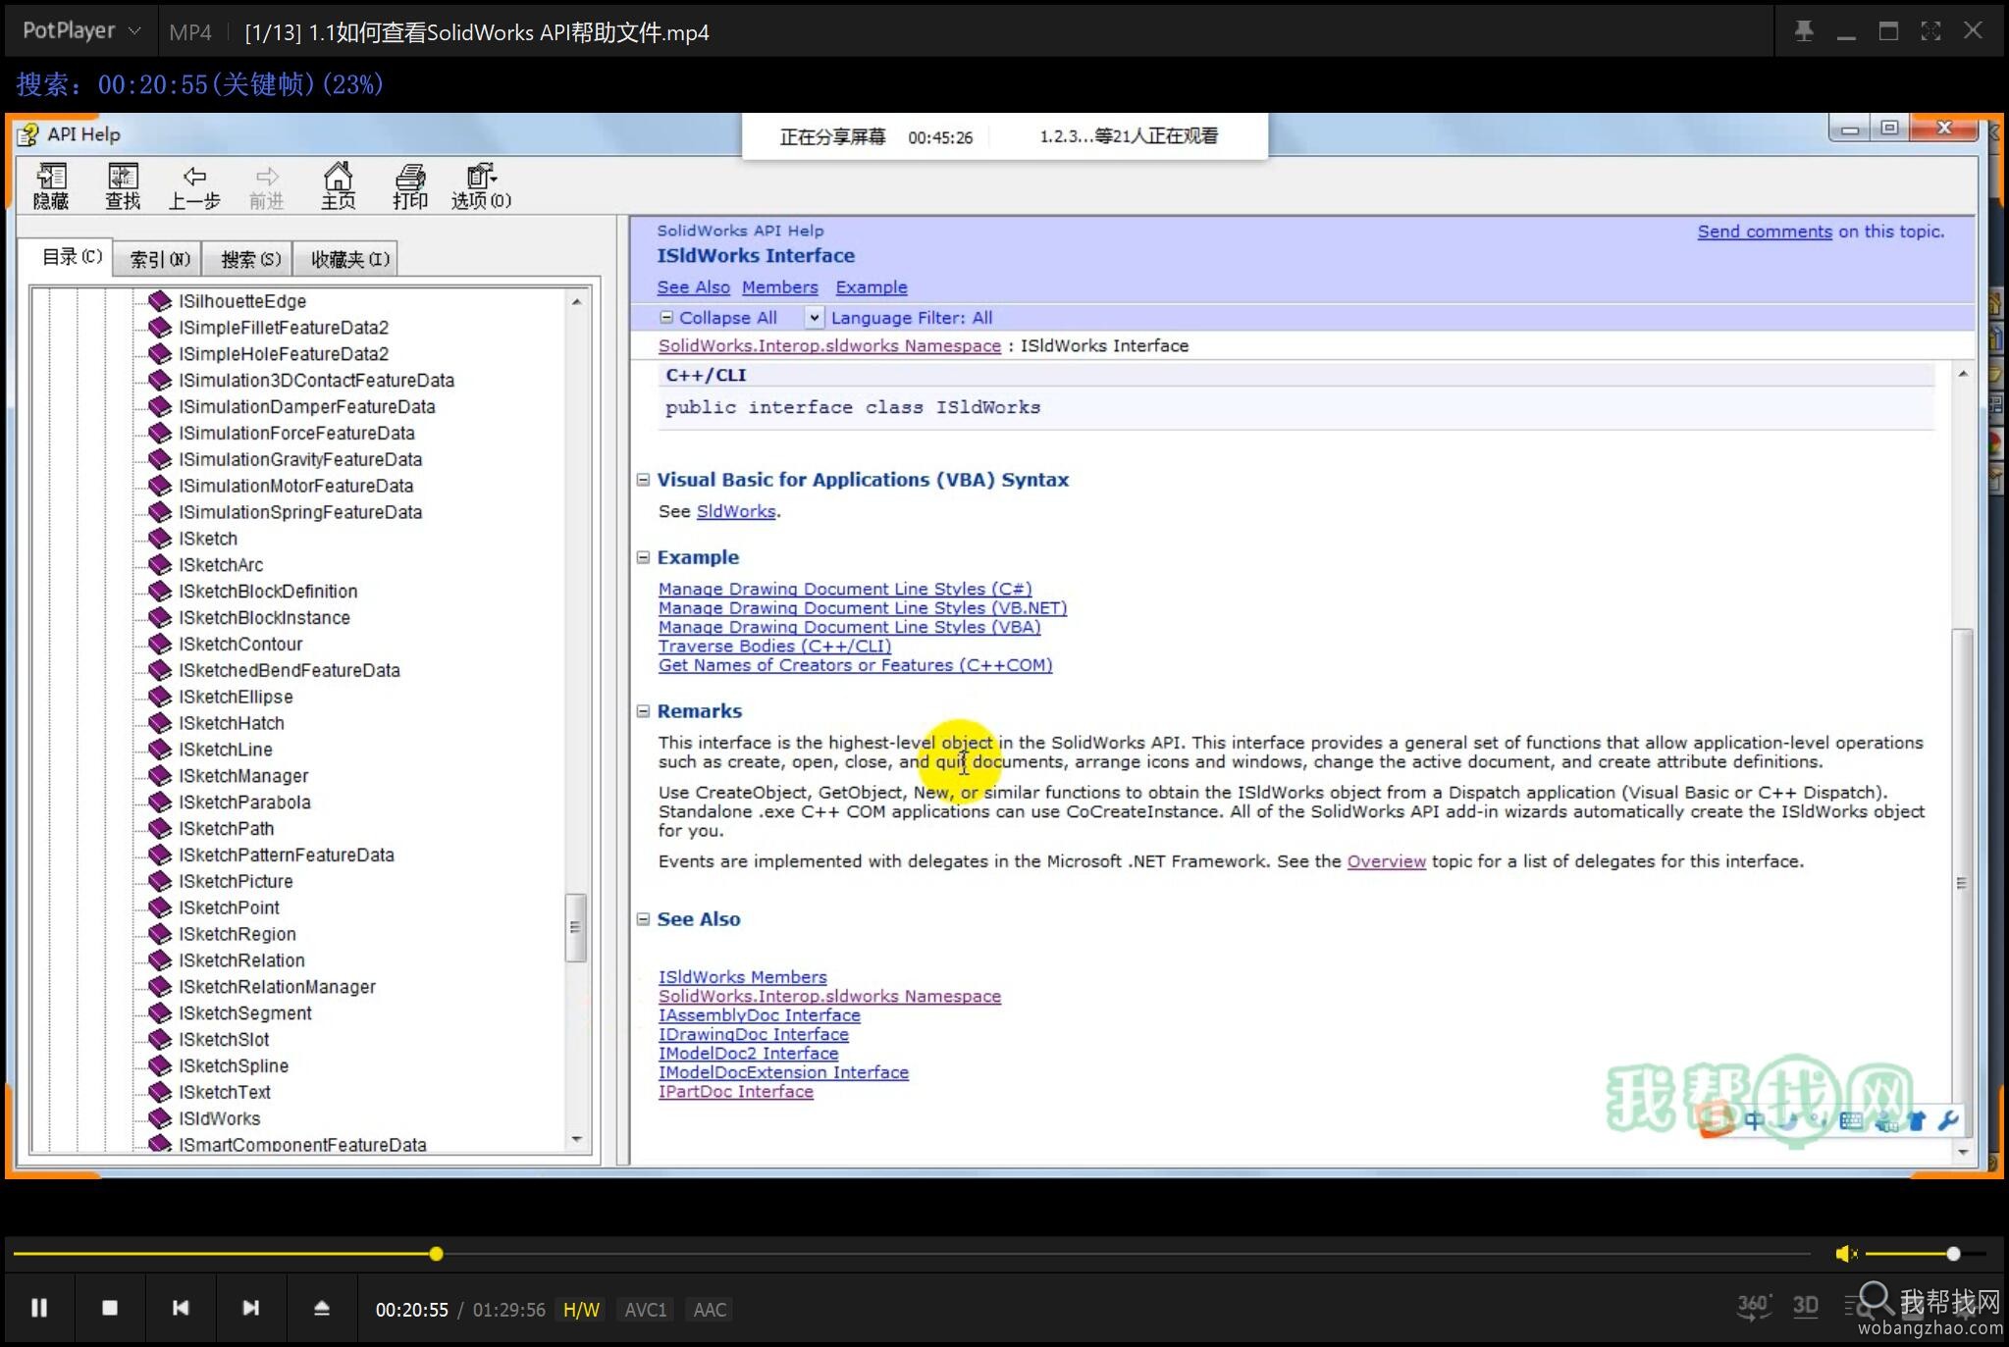Adjust the volume slider knob
The width and height of the screenshot is (2009, 1347).
tap(1953, 1253)
